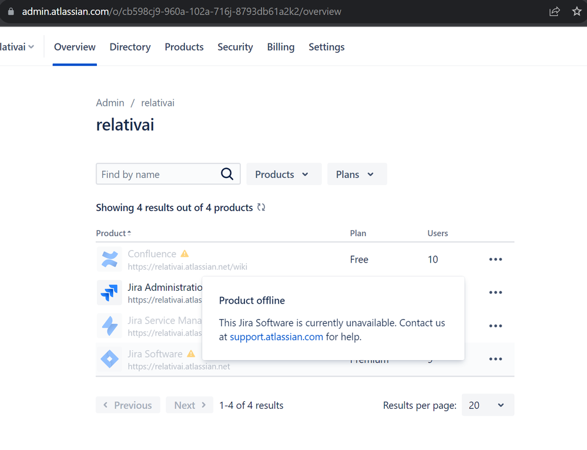Click the '1-4 of 4 results' text

tap(251, 405)
